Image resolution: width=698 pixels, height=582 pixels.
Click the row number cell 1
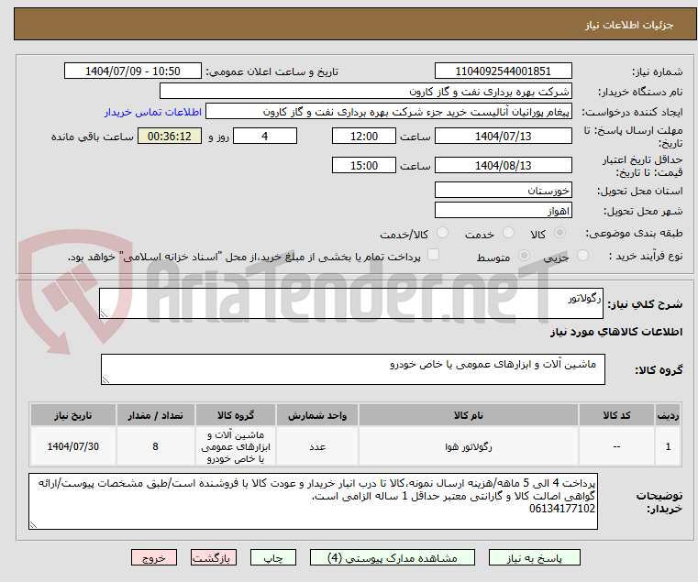coord(668,446)
